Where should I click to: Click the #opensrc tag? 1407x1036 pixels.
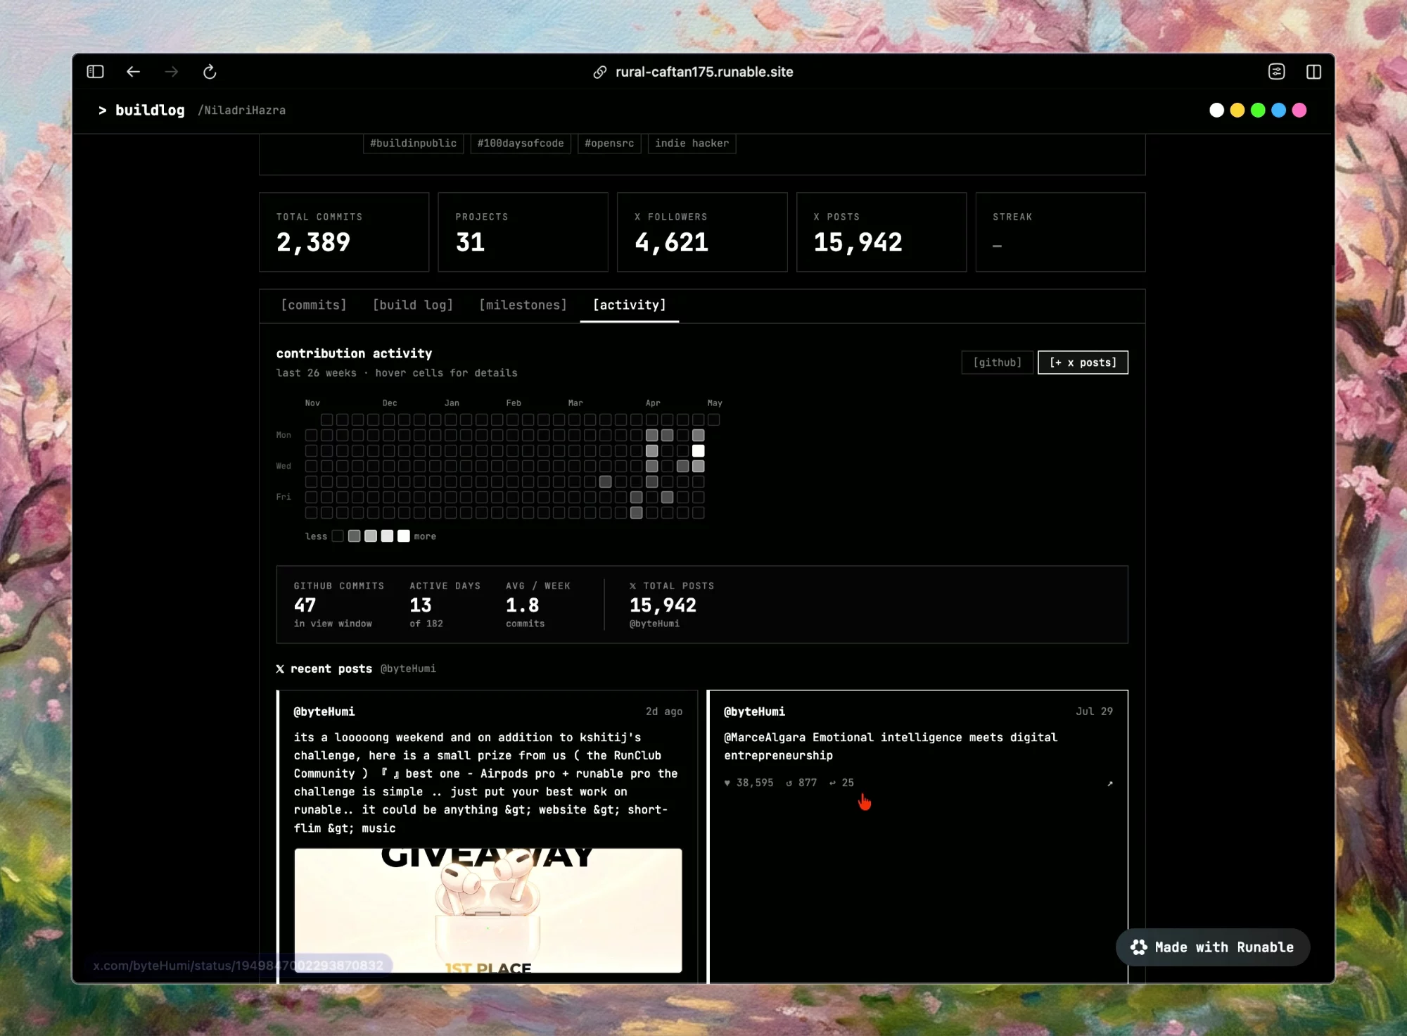tap(609, 144)
